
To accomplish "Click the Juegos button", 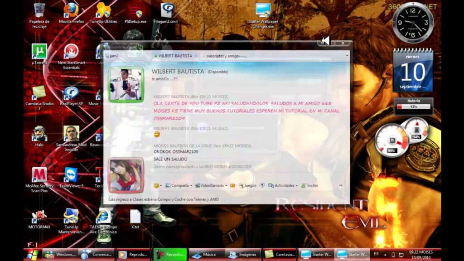I will tap(247, 185).
